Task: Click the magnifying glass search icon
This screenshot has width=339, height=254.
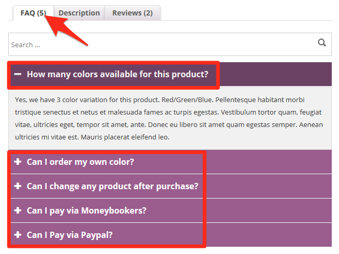Action: pyautogui.click(x=322, y=43)
